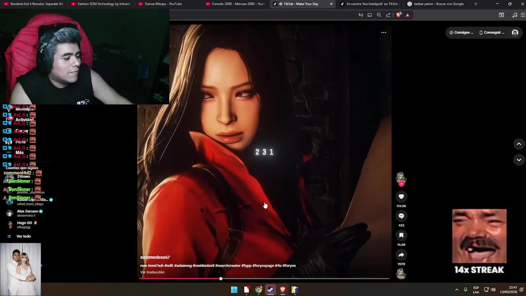Switch the ESP LAA input language
Viewport: 526px width, 296px height.
pyautogui.click(x=476, y=290)
